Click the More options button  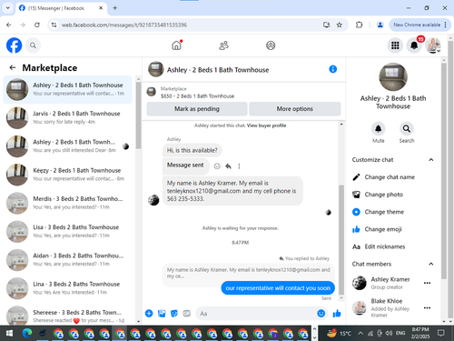(x=295, y=109)
